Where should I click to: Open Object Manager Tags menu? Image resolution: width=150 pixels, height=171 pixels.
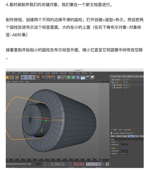136,76
